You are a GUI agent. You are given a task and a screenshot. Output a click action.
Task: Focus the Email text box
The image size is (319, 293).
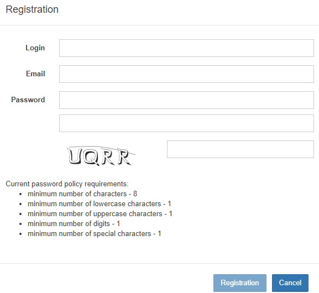(186, 74)
